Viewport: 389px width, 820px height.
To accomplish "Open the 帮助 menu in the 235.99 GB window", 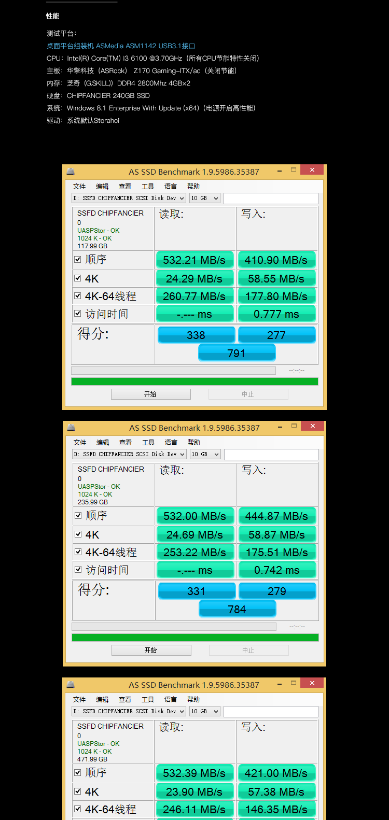I will [x=194, y=442].
